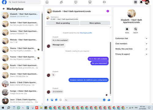Image resolution: width=153 pixels, height=110 pixels.
Task: Open the account profile picture menu
Action: tap(147, 2)
